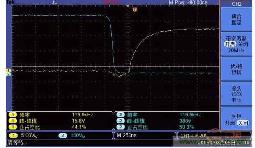The image size is (255, 148).
Task: Select the channel 1 ground level marker
Action: point(9,71)
